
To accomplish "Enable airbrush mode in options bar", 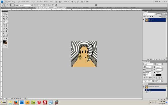I will 56,5.
